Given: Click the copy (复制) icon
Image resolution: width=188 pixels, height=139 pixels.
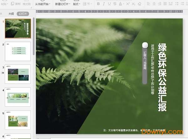Looking at the screenshot, I should tap(16, 4).
